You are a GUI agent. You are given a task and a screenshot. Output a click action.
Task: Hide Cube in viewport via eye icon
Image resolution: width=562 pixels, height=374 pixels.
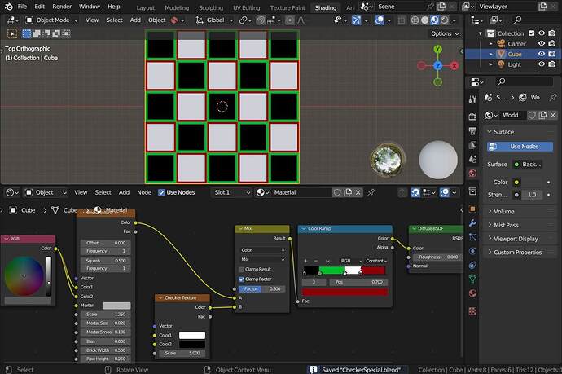[x=542, y=54]
